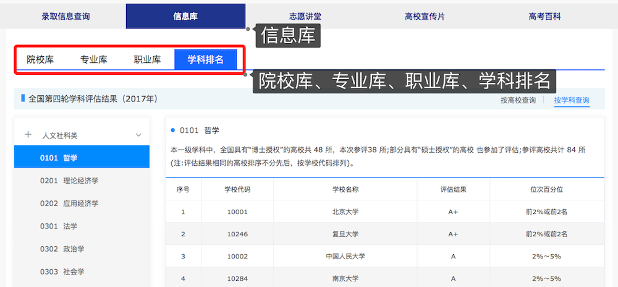The height and width of the screenshot is (287, 618).
Task: Select the 职业库 sub-tab
Action: (147, 60)
